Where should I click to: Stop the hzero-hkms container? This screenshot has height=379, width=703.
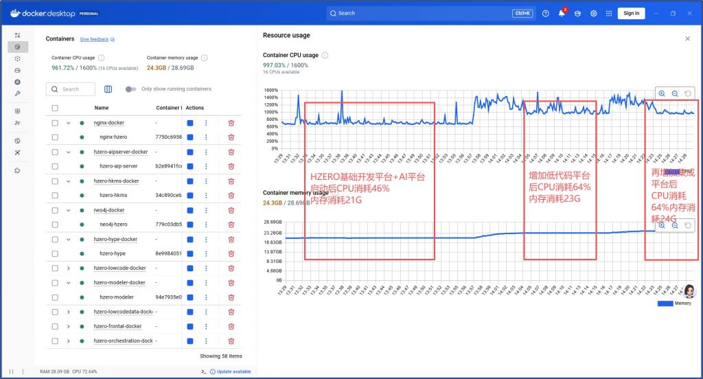click(190, 196)
